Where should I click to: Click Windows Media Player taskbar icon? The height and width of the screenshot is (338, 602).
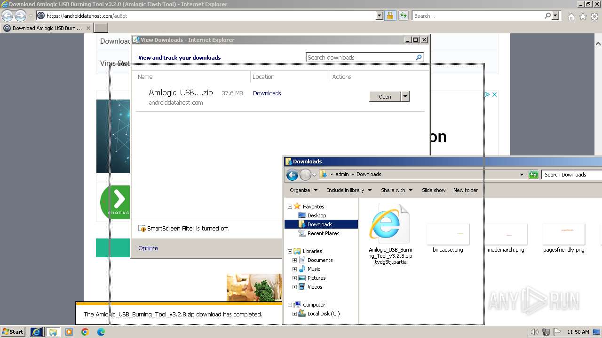pyautogui.click(x=69, y=332)
